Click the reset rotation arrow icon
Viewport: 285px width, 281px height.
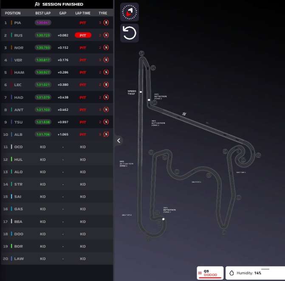130,33
